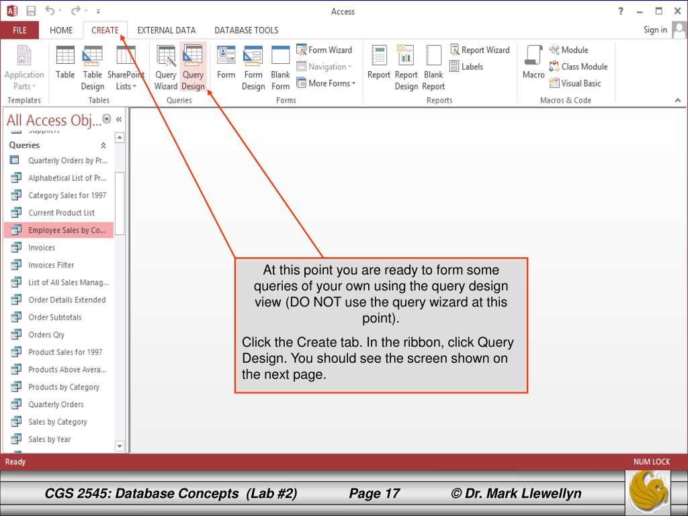The width and height of the screenshot is (688, 516).
Task: Select Product Sales for 1997 query
Action: 59,352
